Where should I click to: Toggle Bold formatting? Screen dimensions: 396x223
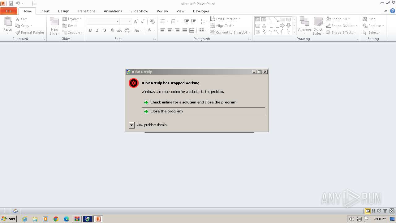(x=90, y=30)
